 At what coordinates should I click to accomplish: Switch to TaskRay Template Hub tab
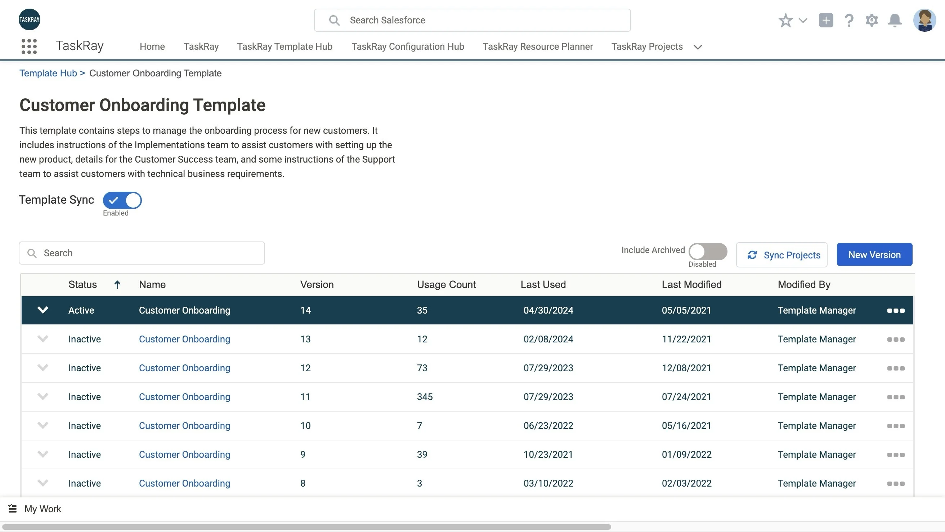point(285,46)
